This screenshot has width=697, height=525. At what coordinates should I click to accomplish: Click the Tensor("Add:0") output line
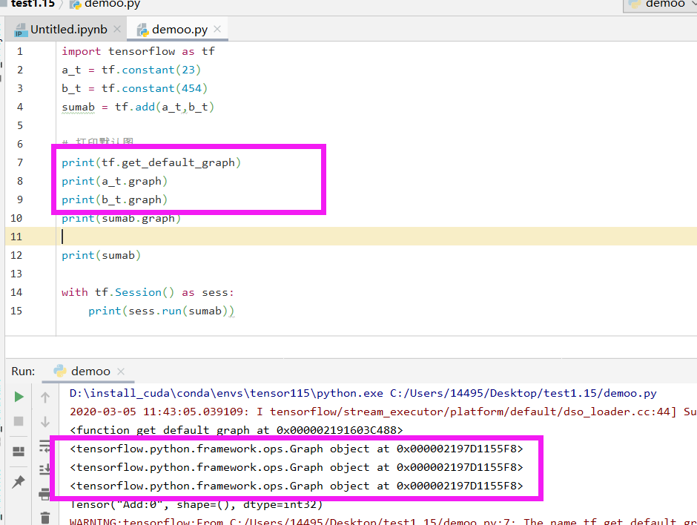click(x=196, y=504)
